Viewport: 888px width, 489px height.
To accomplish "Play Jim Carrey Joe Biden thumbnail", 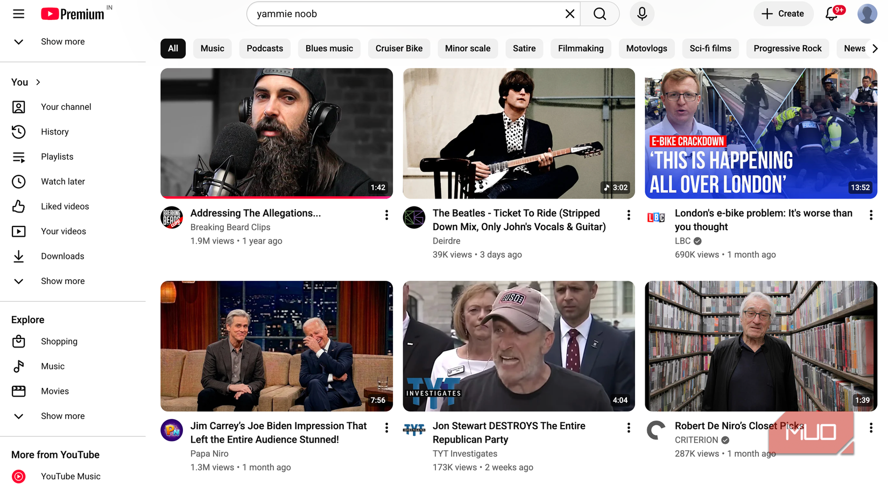I will pyautogui.click(x=277, y=346).
